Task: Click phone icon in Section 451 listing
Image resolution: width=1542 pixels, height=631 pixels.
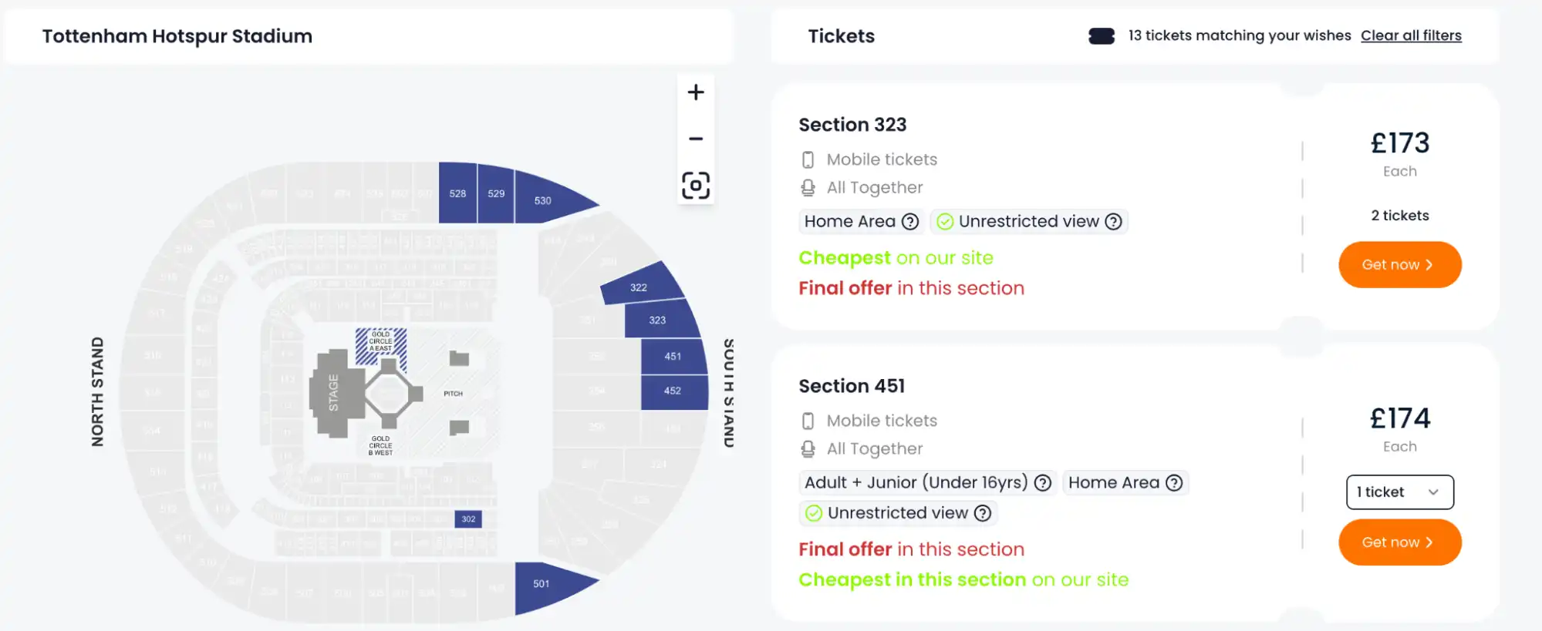Action: point(807,421)
